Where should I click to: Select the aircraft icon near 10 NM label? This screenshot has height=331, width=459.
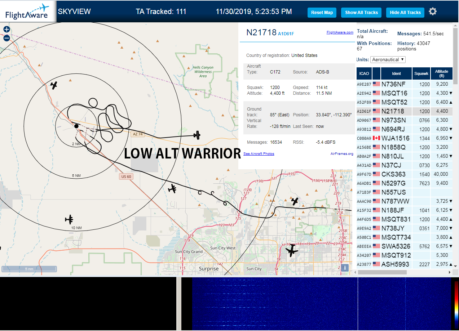(x=69, y=219)
